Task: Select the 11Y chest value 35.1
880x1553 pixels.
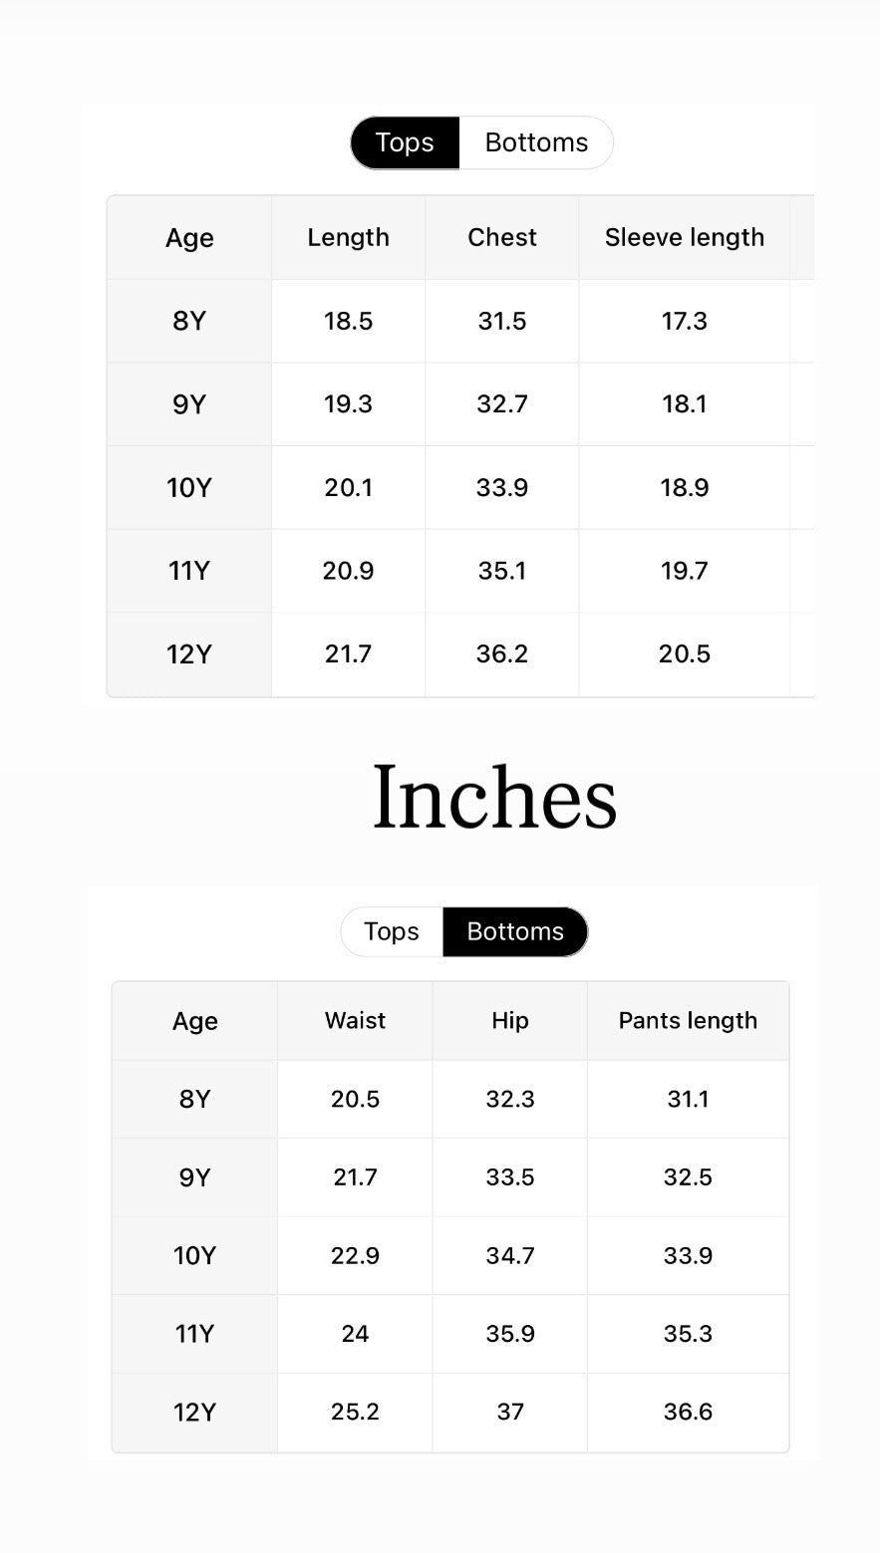Action: pos(502,571)
